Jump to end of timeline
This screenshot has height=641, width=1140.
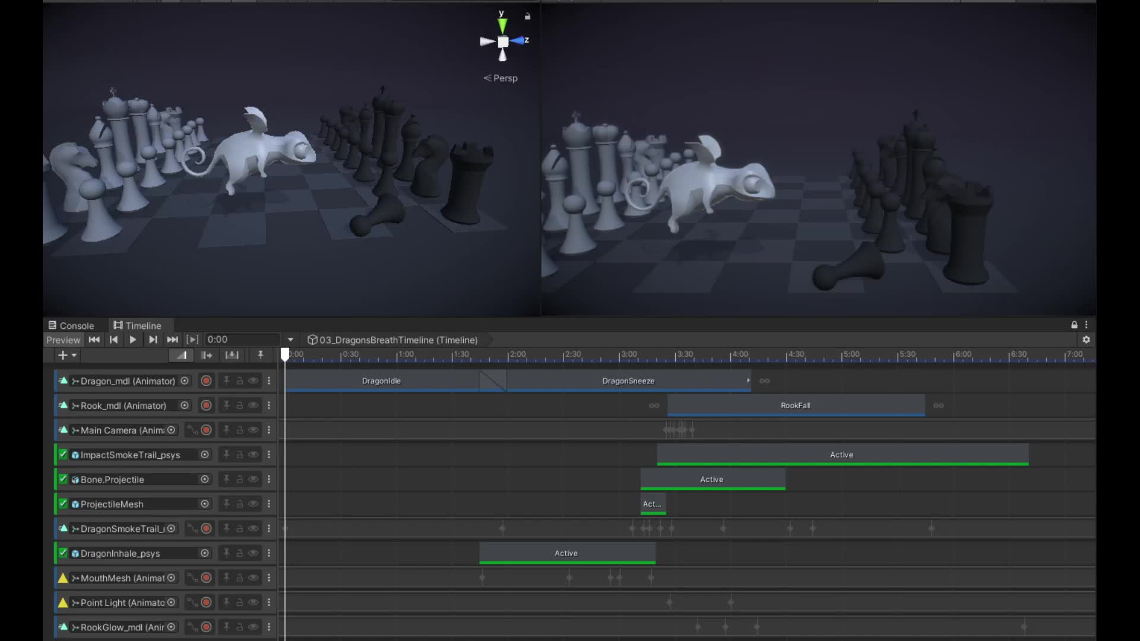pos(173,339)
